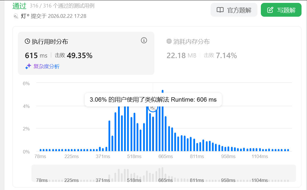Viewport: 307px width, 190px height.
Task: Click the sparkle icon next to 复杂度分析
Action: [28, 66]
